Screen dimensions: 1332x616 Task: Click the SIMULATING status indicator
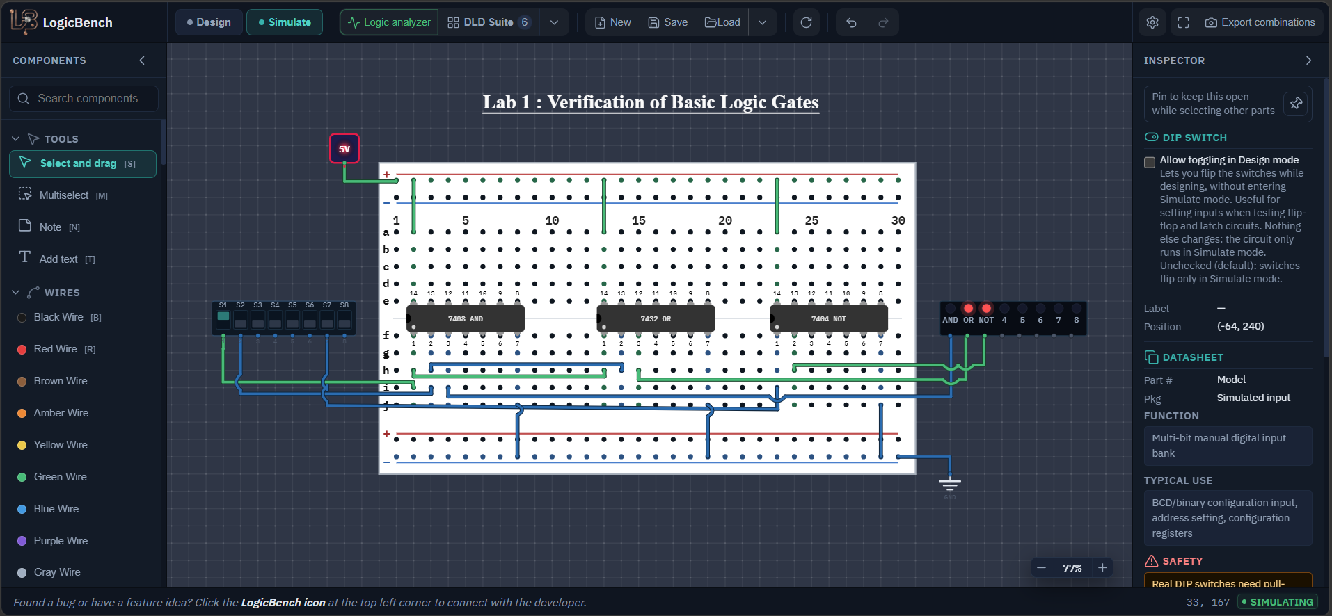tap(1277, 602)
